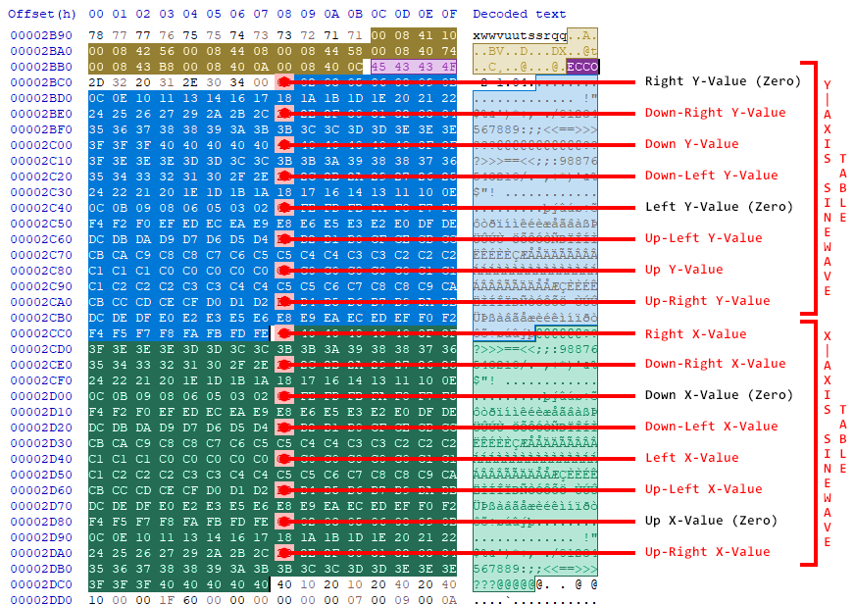Image resolution: width=855 pixels, height=604 pixels.
Task: Select the Up Y-Value red marker byte
Action: 284,270
